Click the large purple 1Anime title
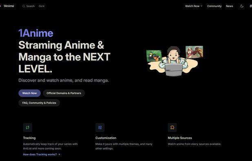Screen dimensions: 252x161 tap(36, 33)
